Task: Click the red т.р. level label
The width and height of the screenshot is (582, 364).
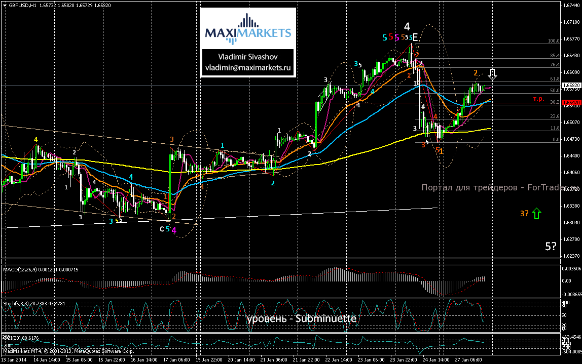Action: 538,99
